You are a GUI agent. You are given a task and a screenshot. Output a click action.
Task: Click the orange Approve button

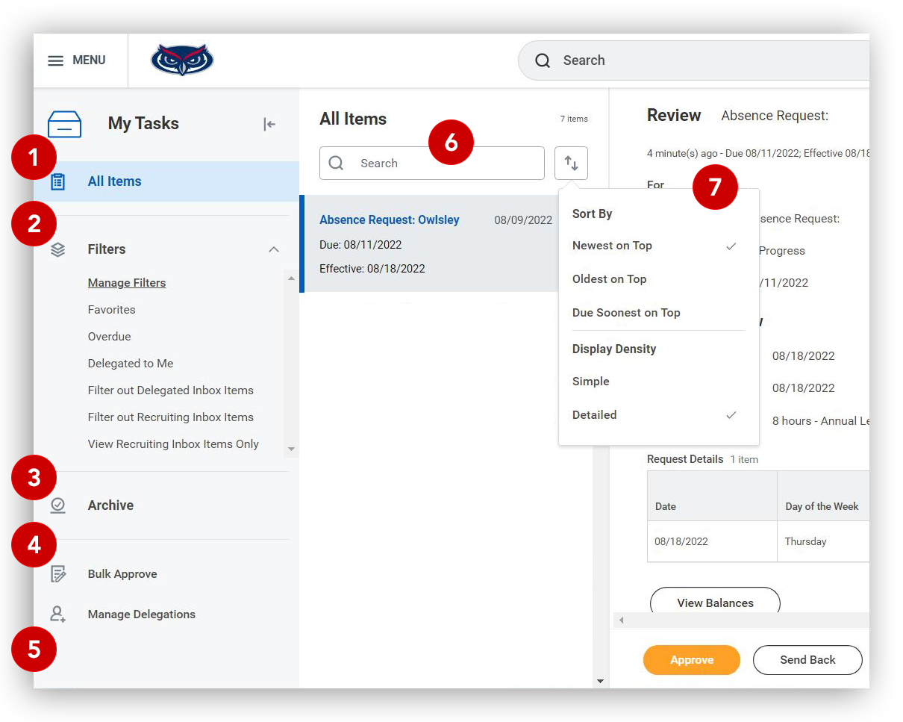pos(691,660)
